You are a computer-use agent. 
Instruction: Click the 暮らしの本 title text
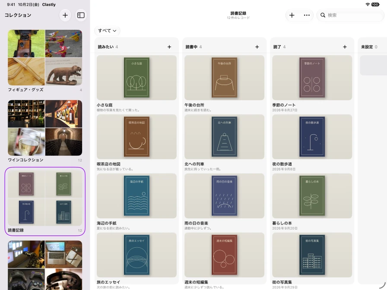tap(282, 223)
